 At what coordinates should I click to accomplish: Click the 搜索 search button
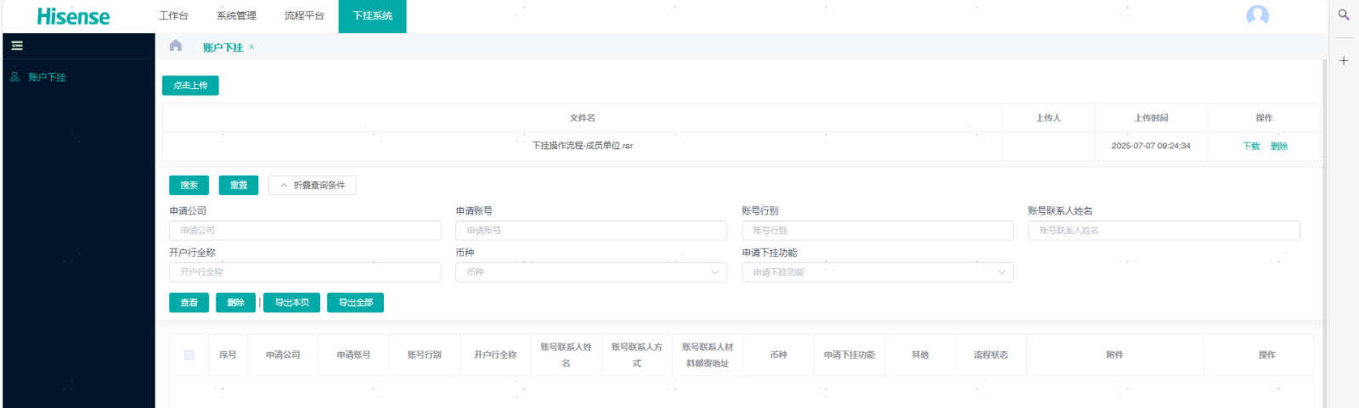point(189,185)
